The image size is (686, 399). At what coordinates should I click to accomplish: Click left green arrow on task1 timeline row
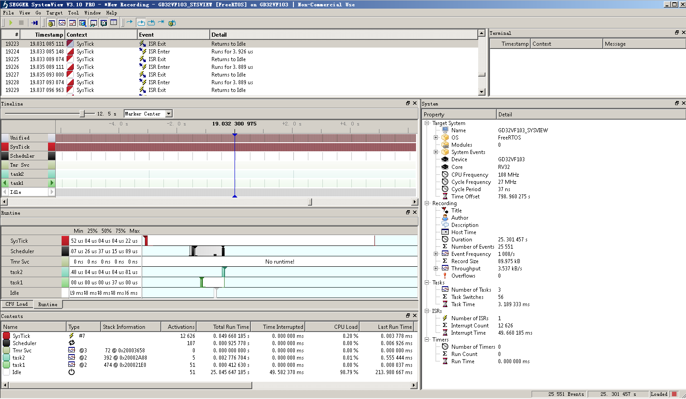(x=5, y=183)
